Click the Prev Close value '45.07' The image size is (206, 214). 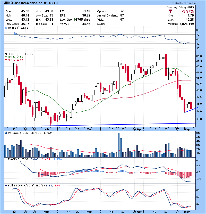click(x=25, y=24)
